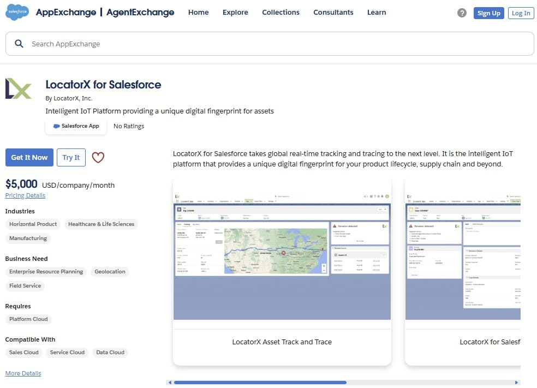
Task: Click the Get It Now button
Action: 29,158
